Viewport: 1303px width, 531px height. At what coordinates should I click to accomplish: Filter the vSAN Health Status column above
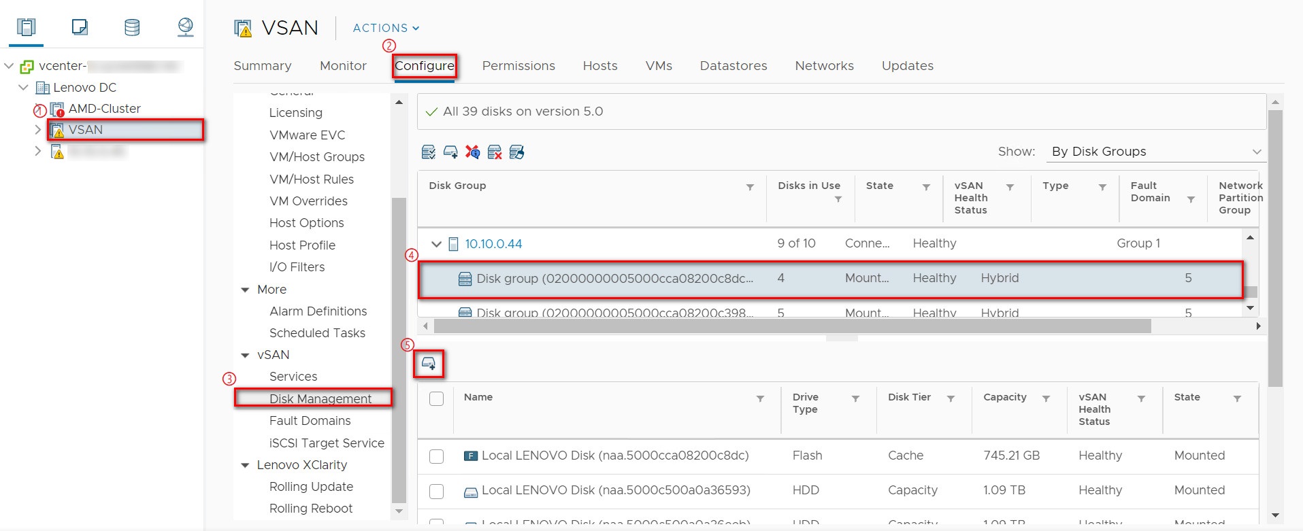point(1010,187)
